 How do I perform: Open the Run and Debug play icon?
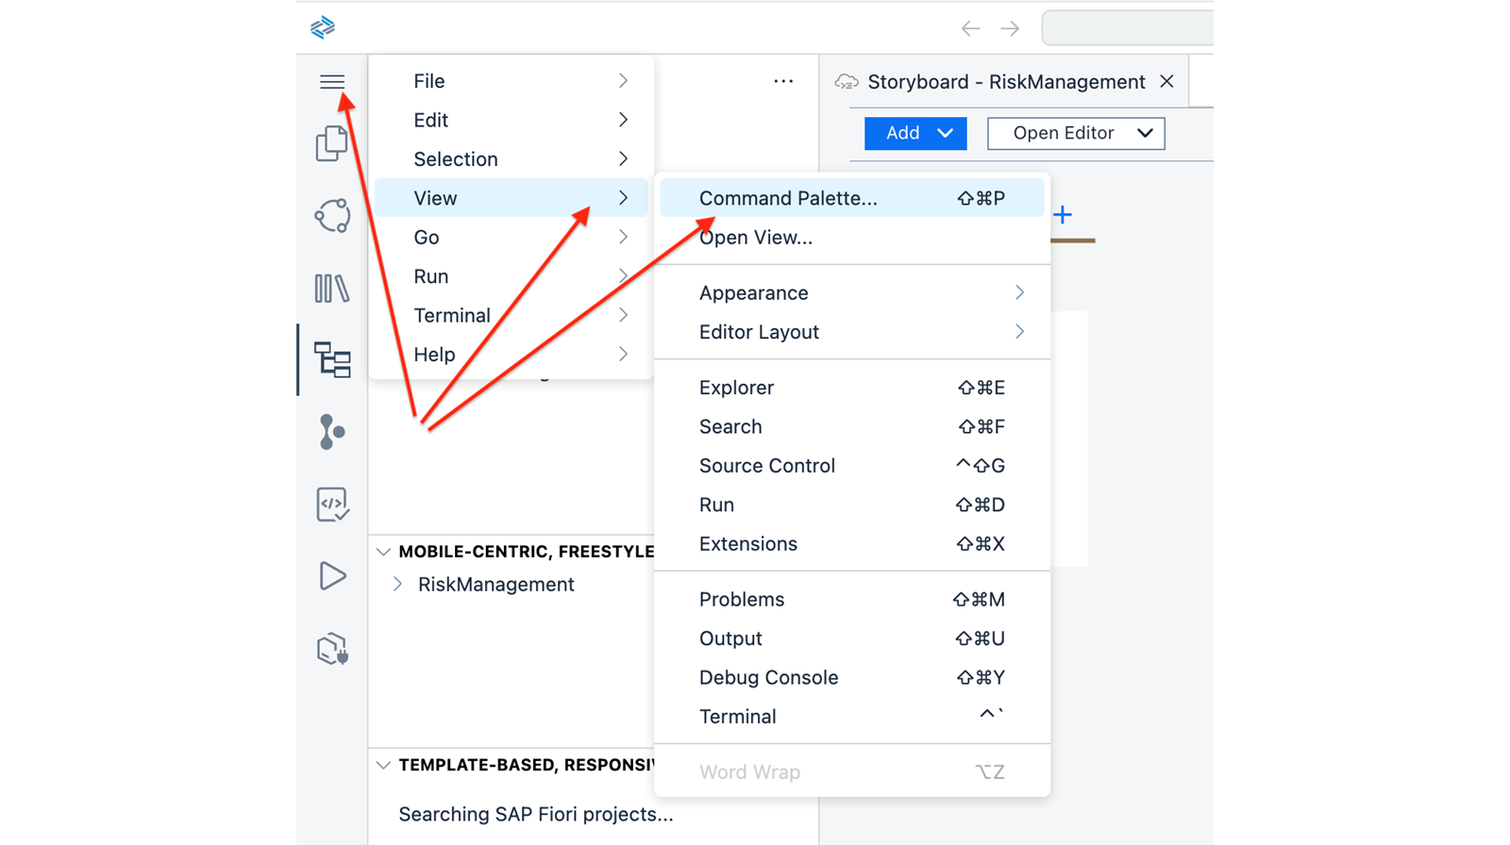(x=332, y=575)
